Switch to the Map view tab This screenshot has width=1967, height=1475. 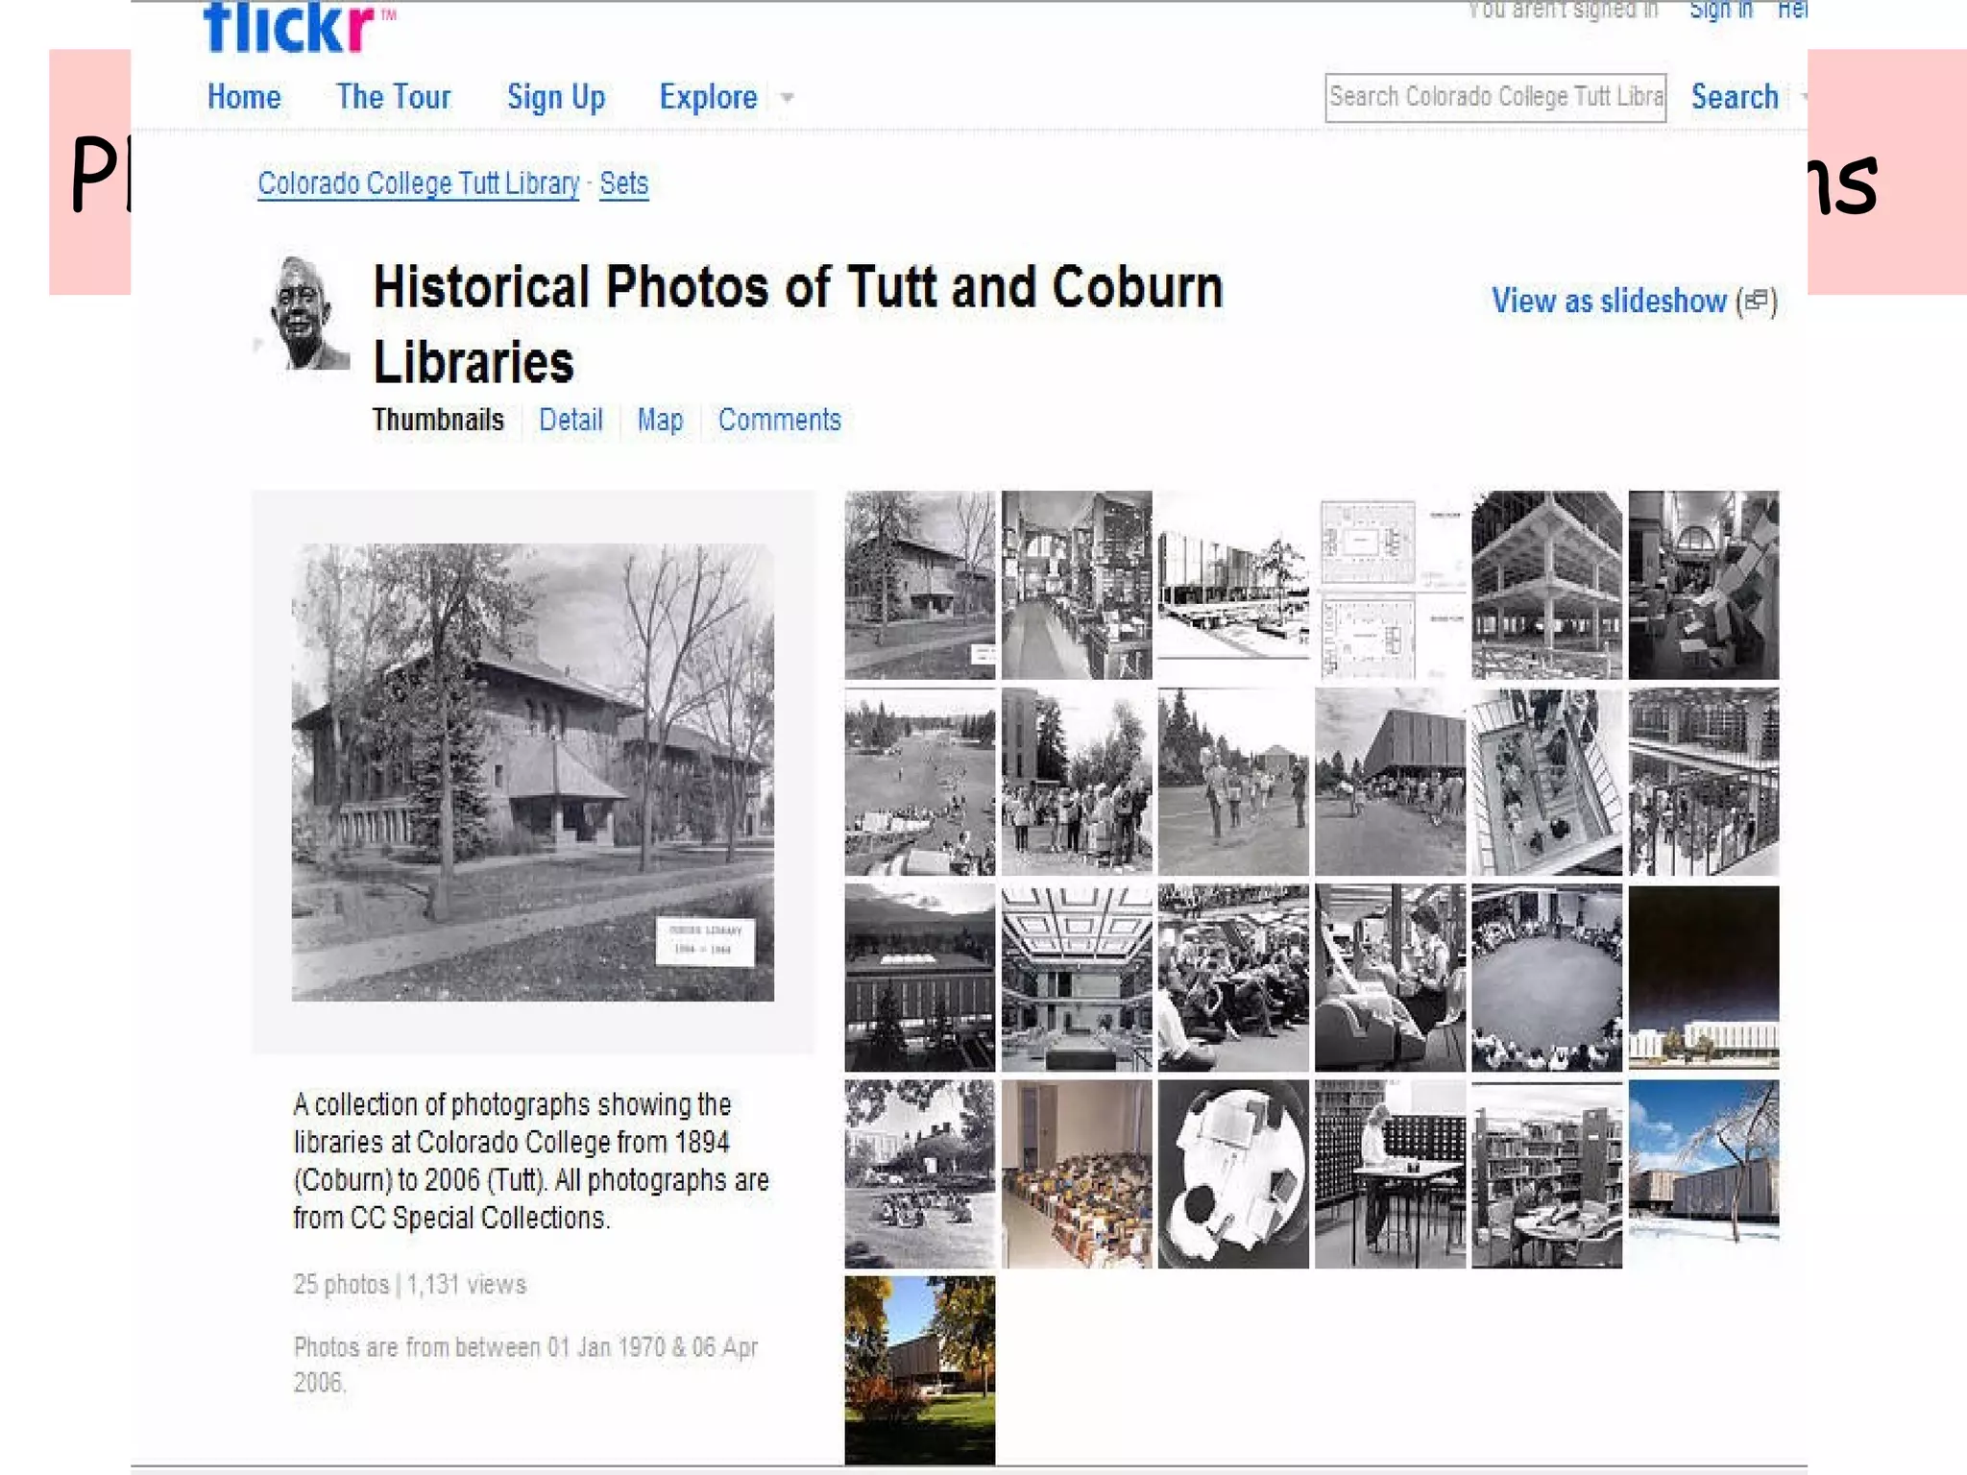[x=660, y=420]
